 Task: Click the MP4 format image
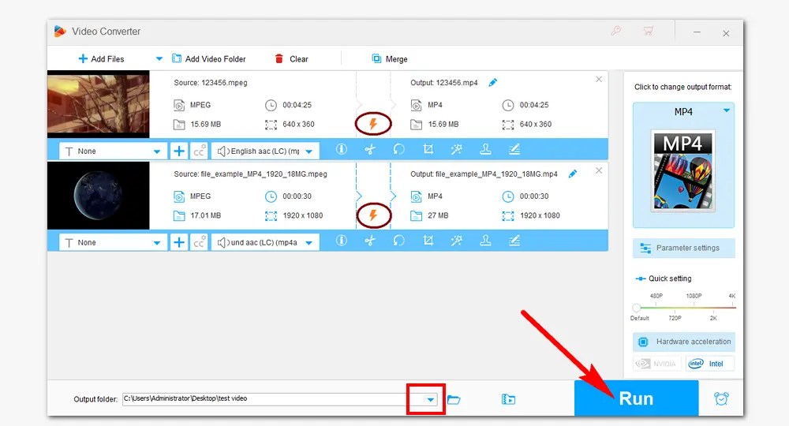click(x=682, y=170)
